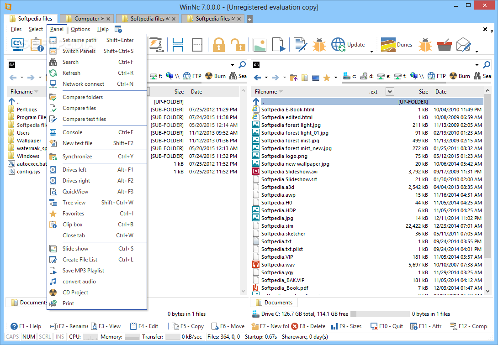Screen dimensions: 498x345
Task: Open left panel back history dropdown arrow
Action: tap(22, 78)
